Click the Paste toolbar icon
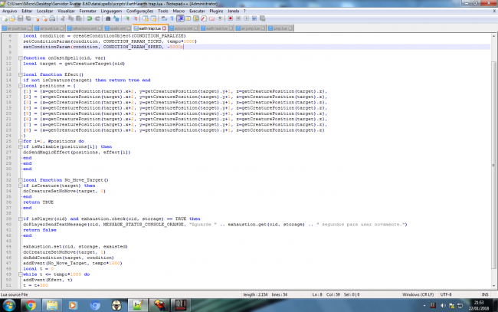 [79, 18]
